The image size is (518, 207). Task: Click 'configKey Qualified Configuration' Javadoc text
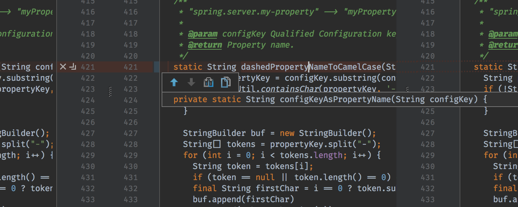[302, 34]
